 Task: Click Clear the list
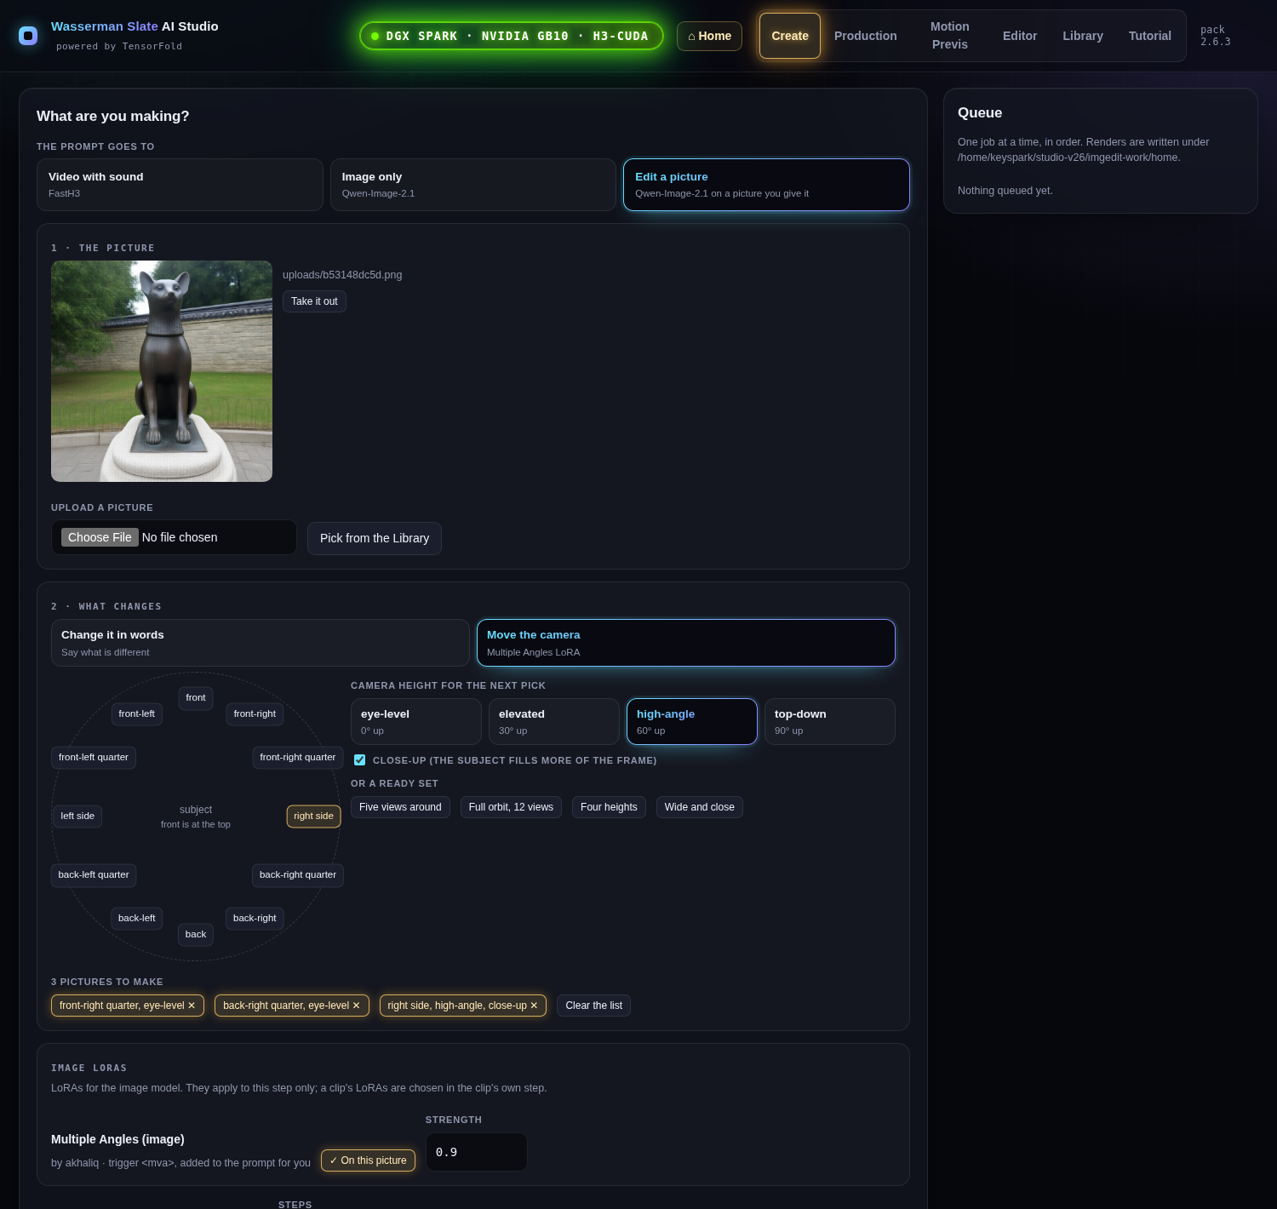point(594,1006)
